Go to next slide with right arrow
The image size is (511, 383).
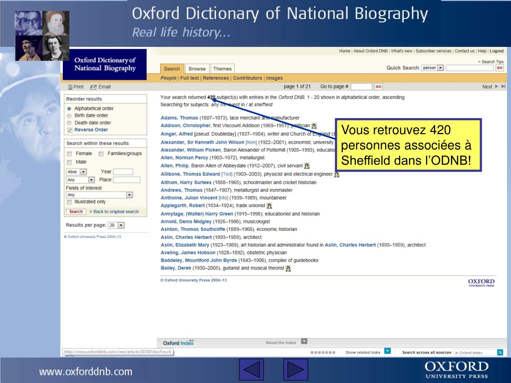tap(295, 370)
